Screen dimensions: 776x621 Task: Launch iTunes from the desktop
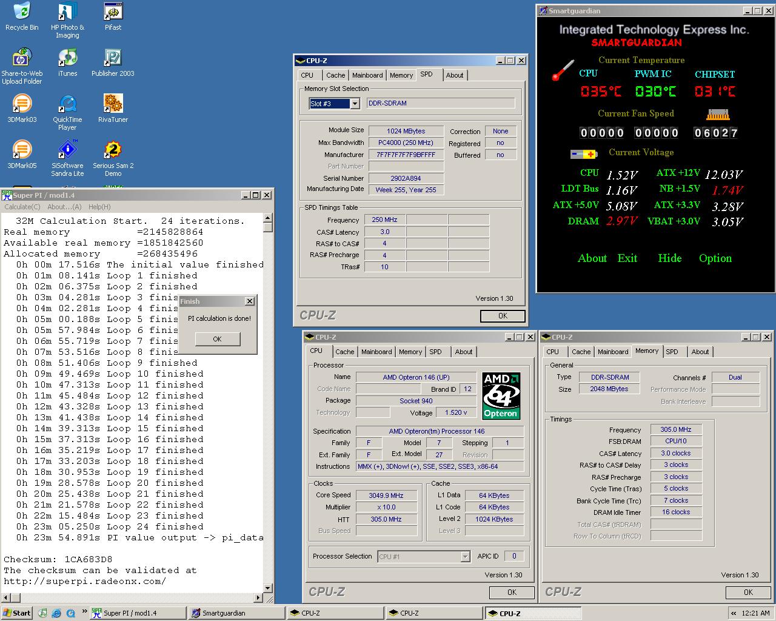click(67, 62)
